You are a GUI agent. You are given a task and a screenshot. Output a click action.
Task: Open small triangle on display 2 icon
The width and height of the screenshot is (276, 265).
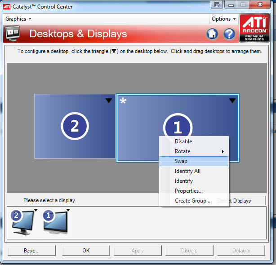[x=36, y=210]
